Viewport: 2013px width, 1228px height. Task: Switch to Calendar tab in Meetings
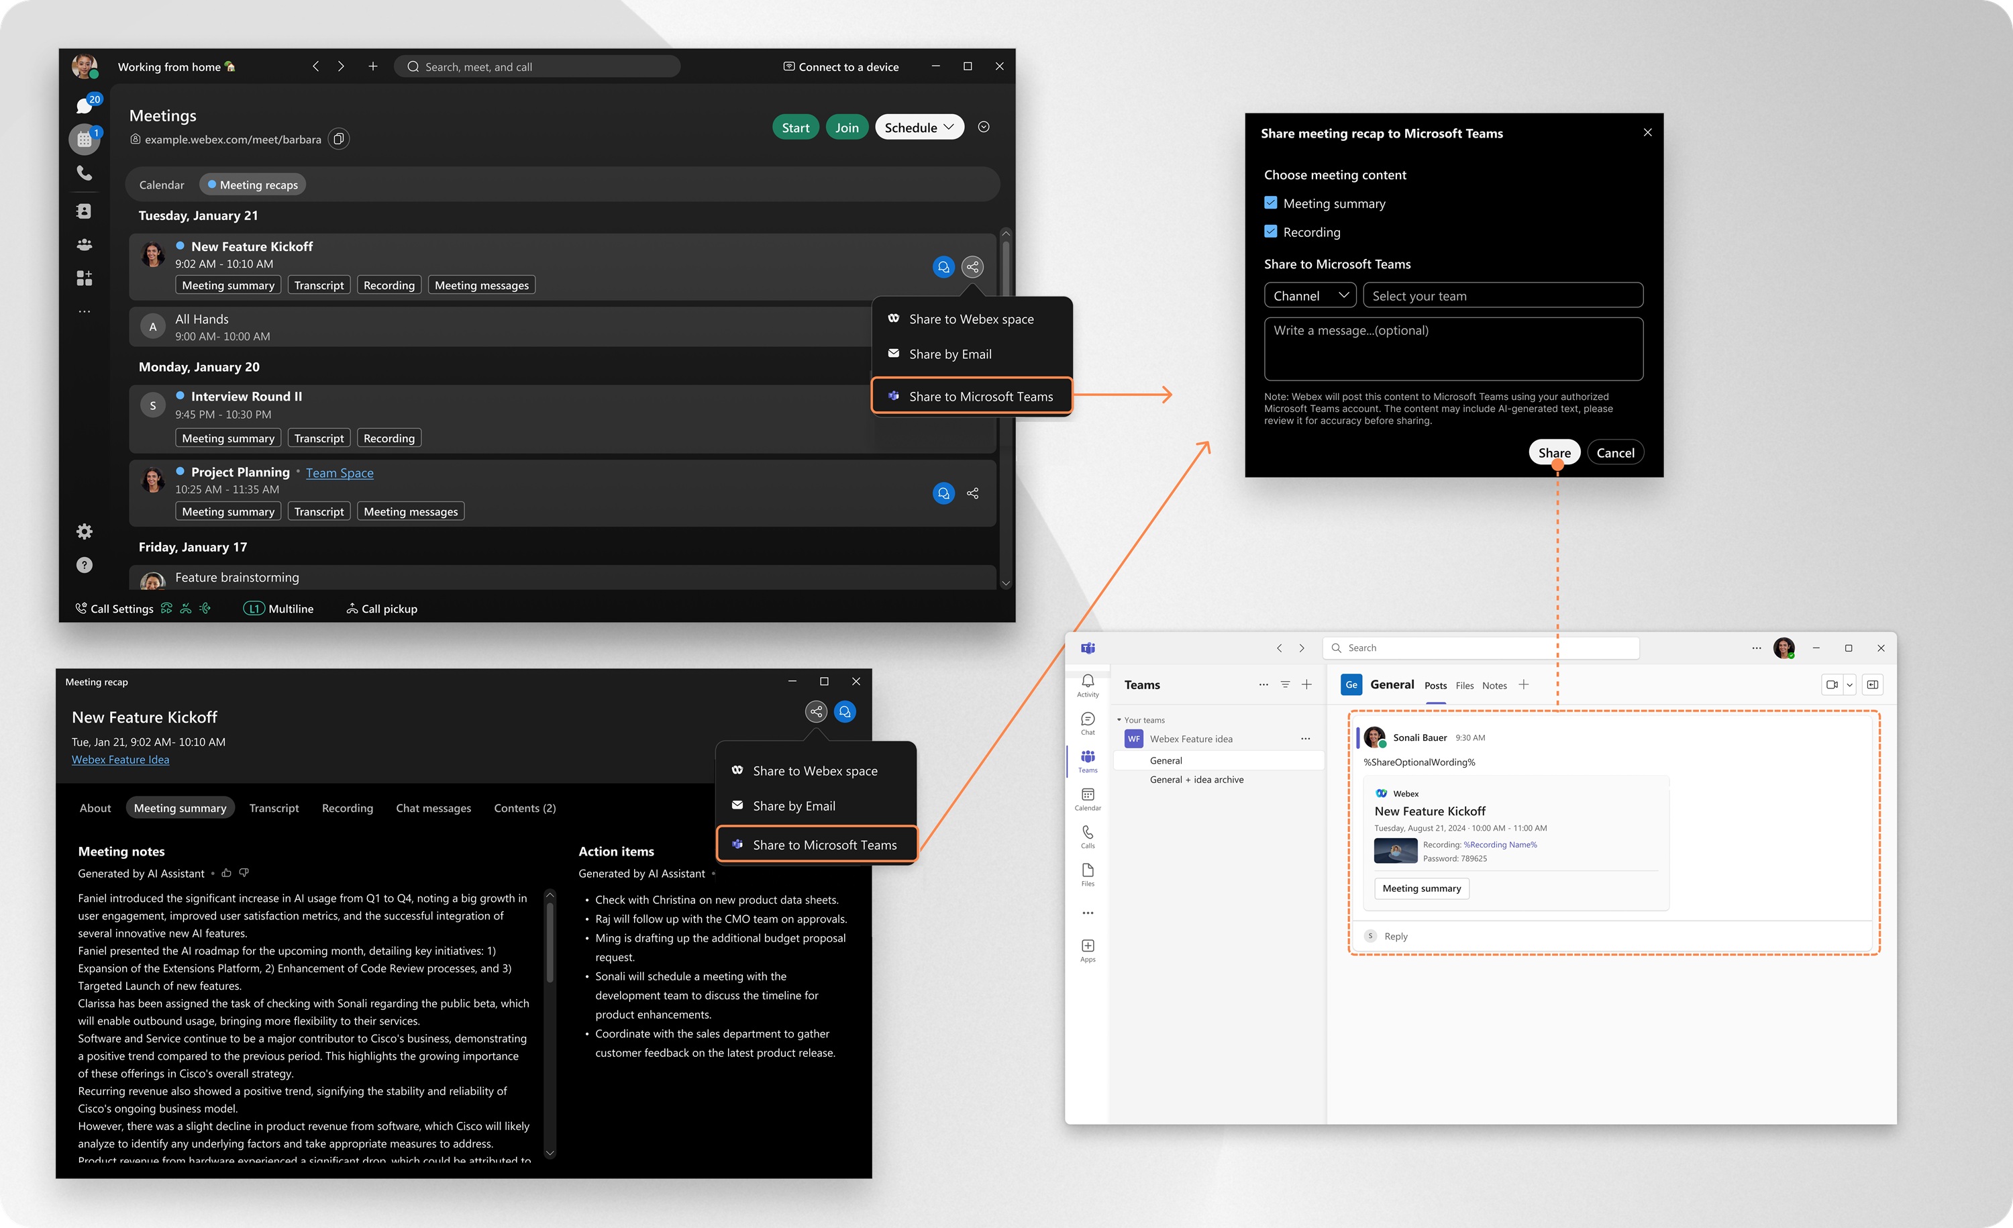pos(162,185)
